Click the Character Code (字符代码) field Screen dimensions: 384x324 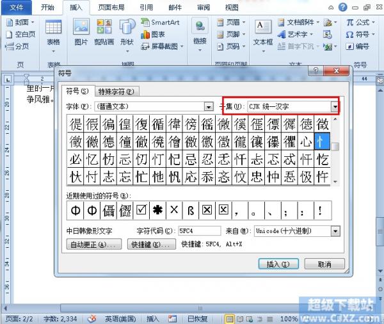click(x=199, y=231)
